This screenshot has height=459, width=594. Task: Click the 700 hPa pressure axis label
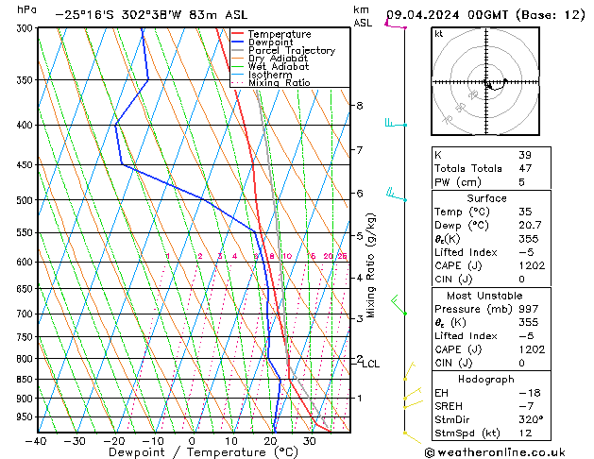click(x=26, y=314)
